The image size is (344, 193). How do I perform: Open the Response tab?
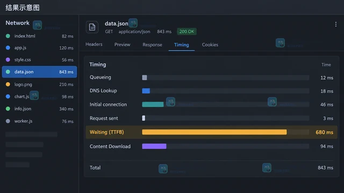coord(152,44)
